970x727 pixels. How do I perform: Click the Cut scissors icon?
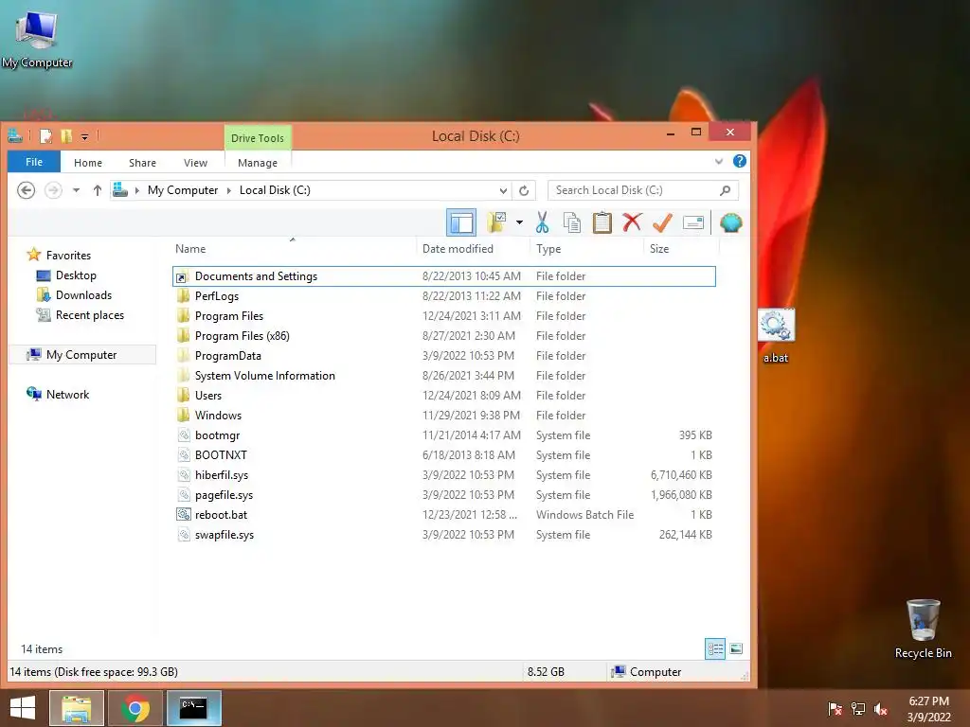543,222
